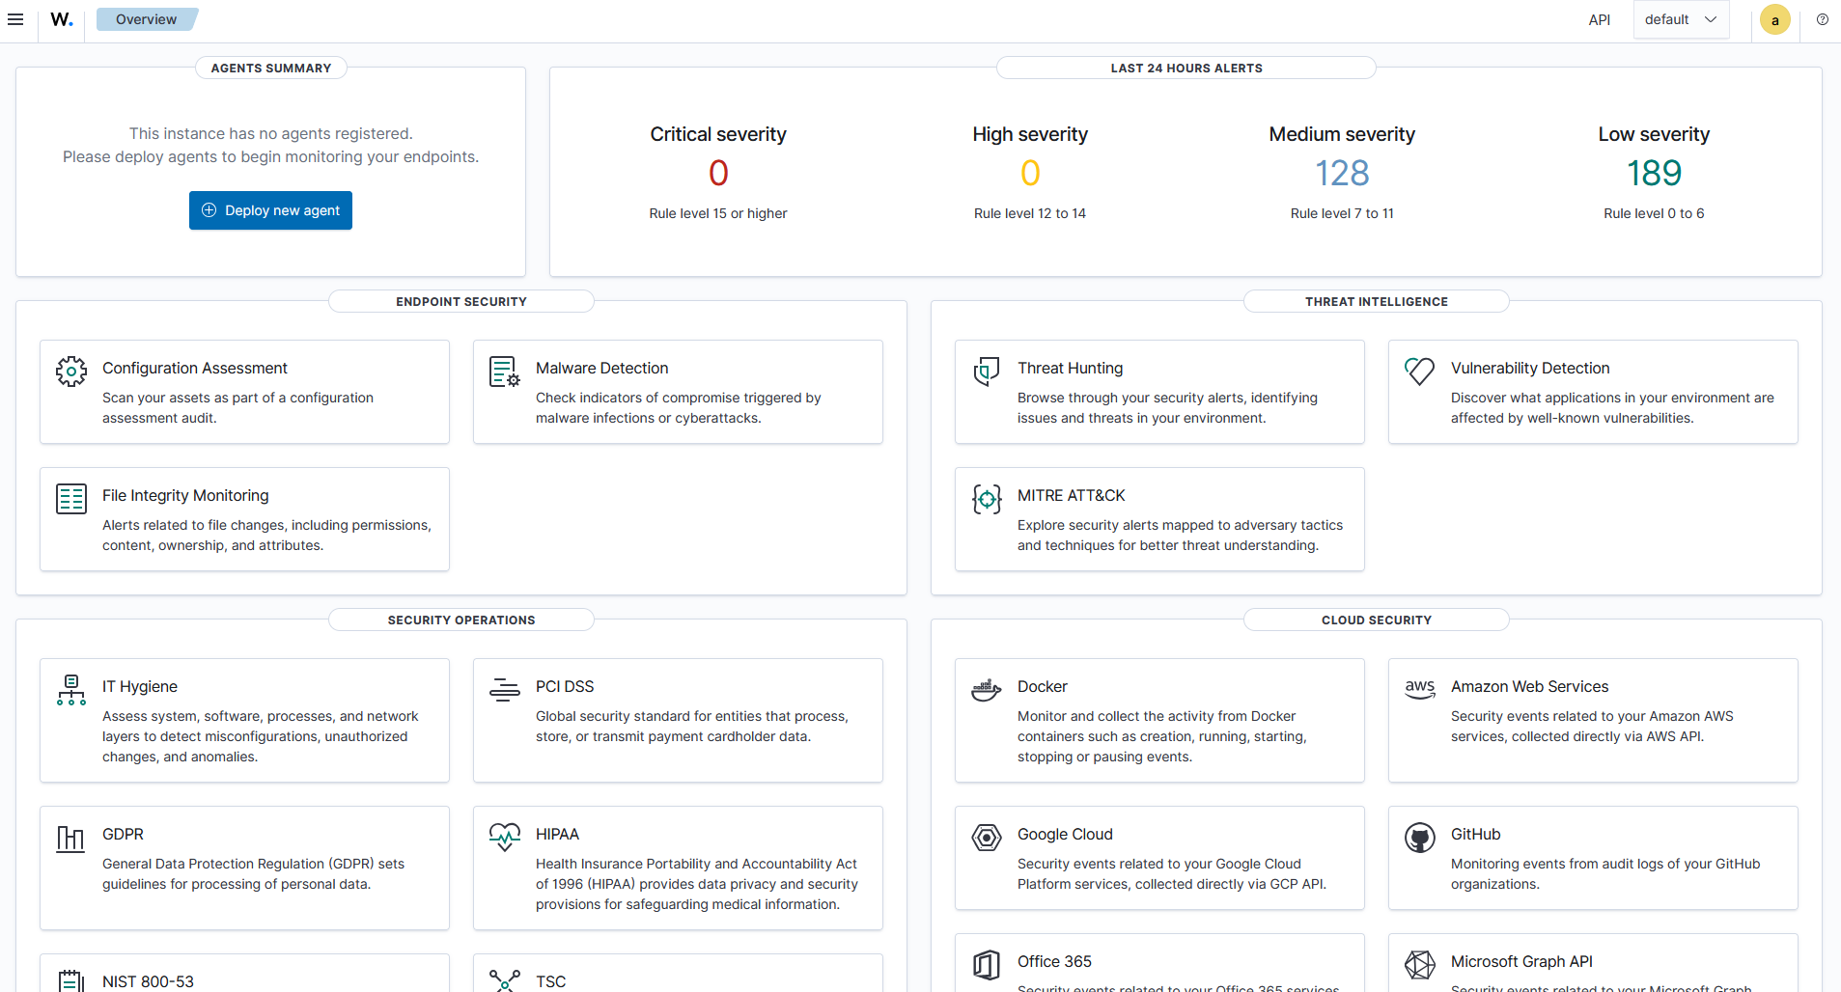This screenshot has height=992, width=1841.
Task: Open the help question mark icon
Action: pyautogui.click(x=1823, y=18)
